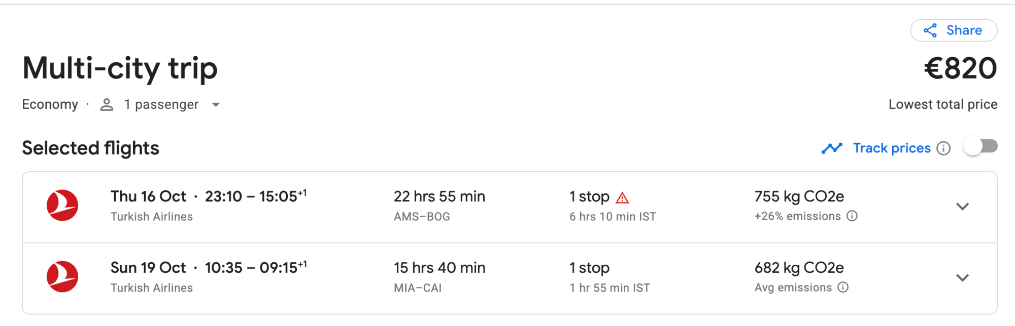Click the Track prices link text
The height and width of the screenshot is (326, 1015).
892,148
